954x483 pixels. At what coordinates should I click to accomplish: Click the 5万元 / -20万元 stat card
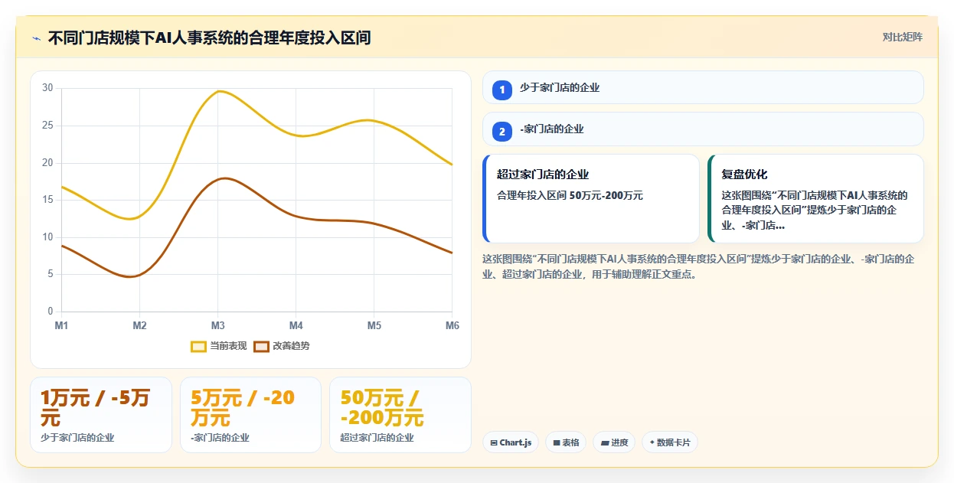click(250, 415)
